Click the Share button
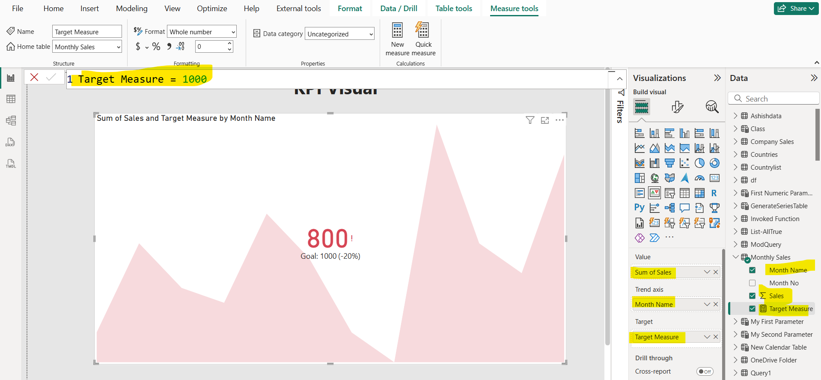 coord(796,9)
